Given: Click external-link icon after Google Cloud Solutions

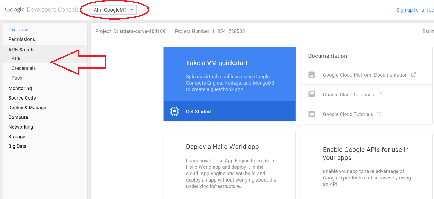Looking at the screenshot, I should (380, 94).
